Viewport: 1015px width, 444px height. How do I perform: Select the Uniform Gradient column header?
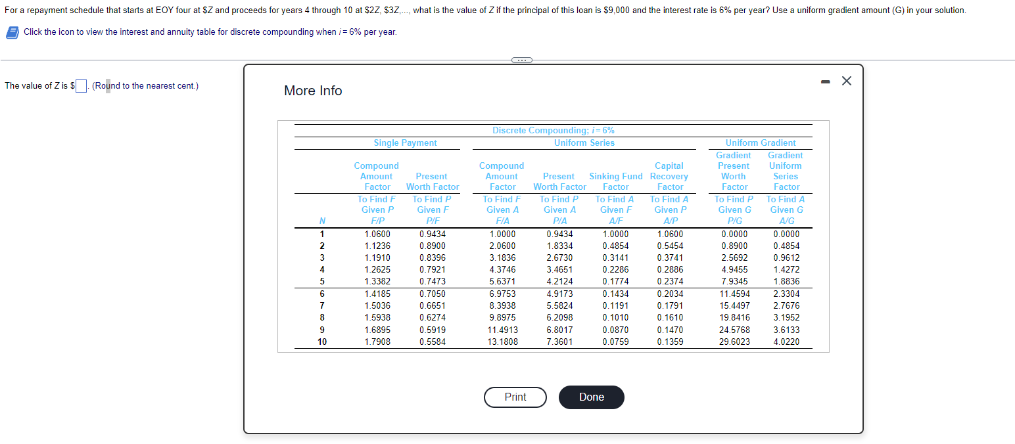[x=761, y=143]
